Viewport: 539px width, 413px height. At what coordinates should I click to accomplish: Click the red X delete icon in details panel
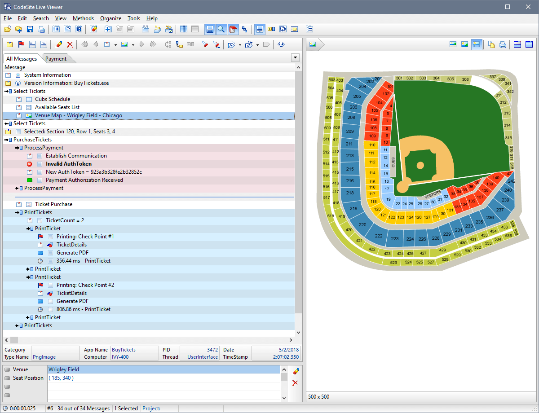click(x=295, y=383)
